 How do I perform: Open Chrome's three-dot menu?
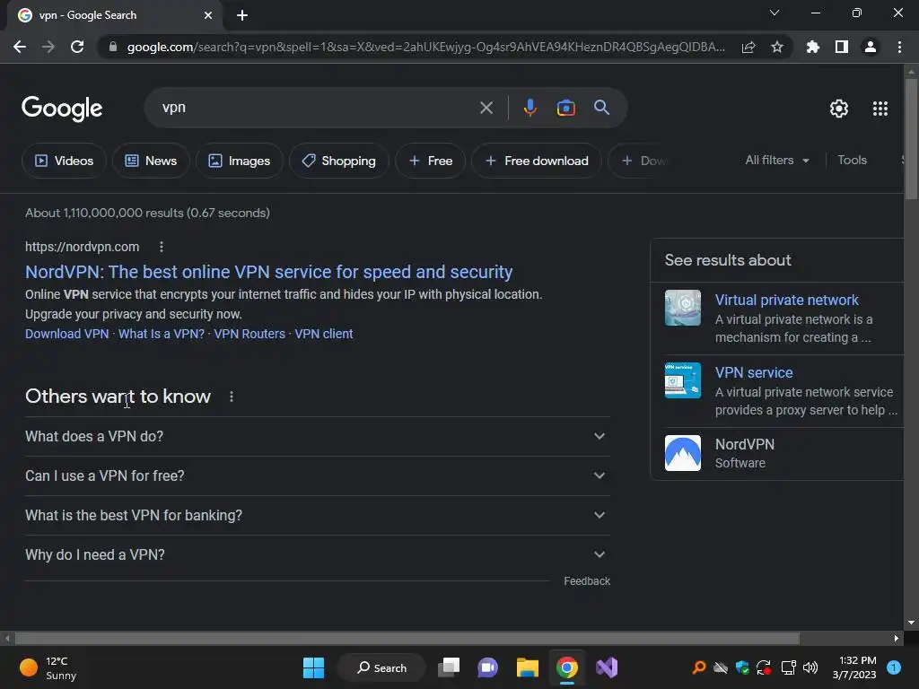coord(899,47)
